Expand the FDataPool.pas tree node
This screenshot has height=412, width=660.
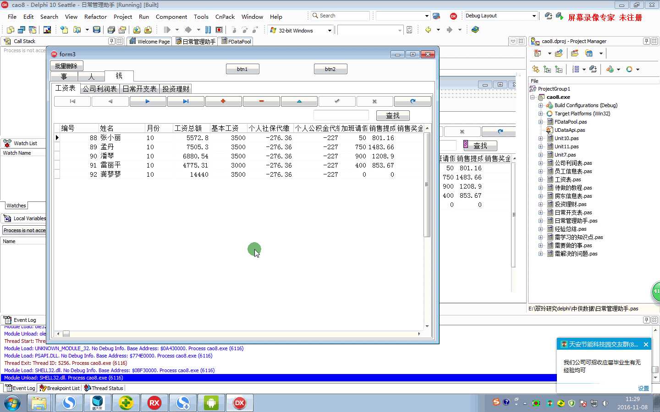click(541, 122)
